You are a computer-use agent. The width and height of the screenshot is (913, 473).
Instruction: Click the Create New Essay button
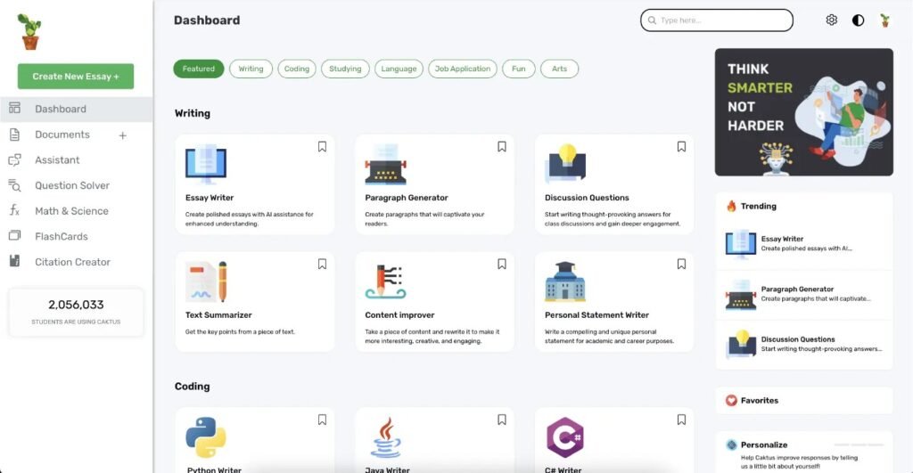tap(75, 77)
